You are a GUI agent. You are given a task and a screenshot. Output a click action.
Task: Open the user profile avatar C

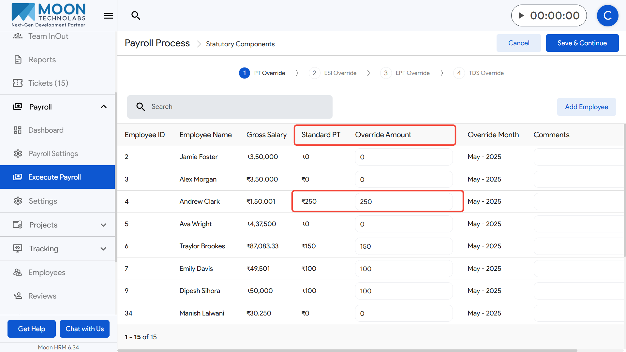(x=607, y=16)
